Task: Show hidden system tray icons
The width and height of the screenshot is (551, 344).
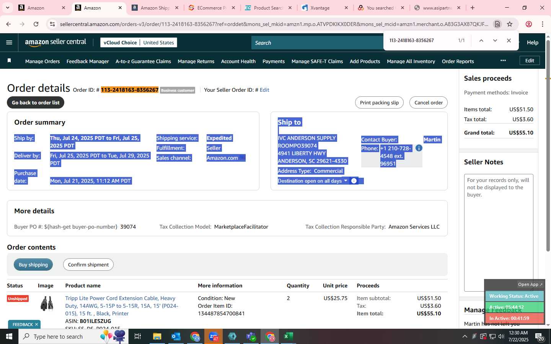Action: coord(465,336)
